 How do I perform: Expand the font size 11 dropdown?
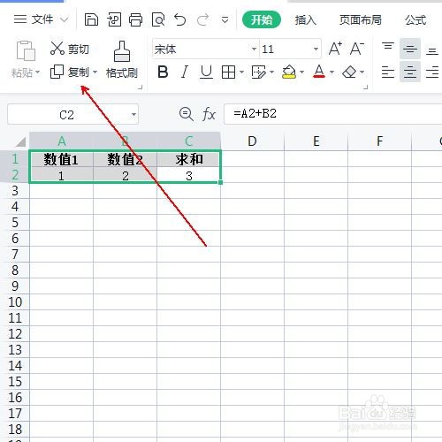pos(316,49)
